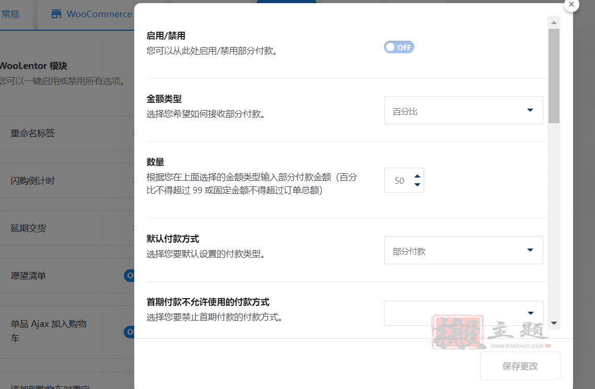Click the scrollbar up arrow in popup
This screenshot has height=389, width=595.
[554, 23]
